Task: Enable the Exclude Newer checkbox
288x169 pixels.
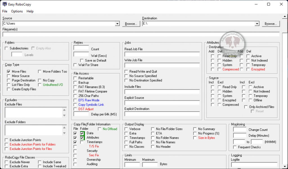Action: pyautogui.click(x=7, y=162)
